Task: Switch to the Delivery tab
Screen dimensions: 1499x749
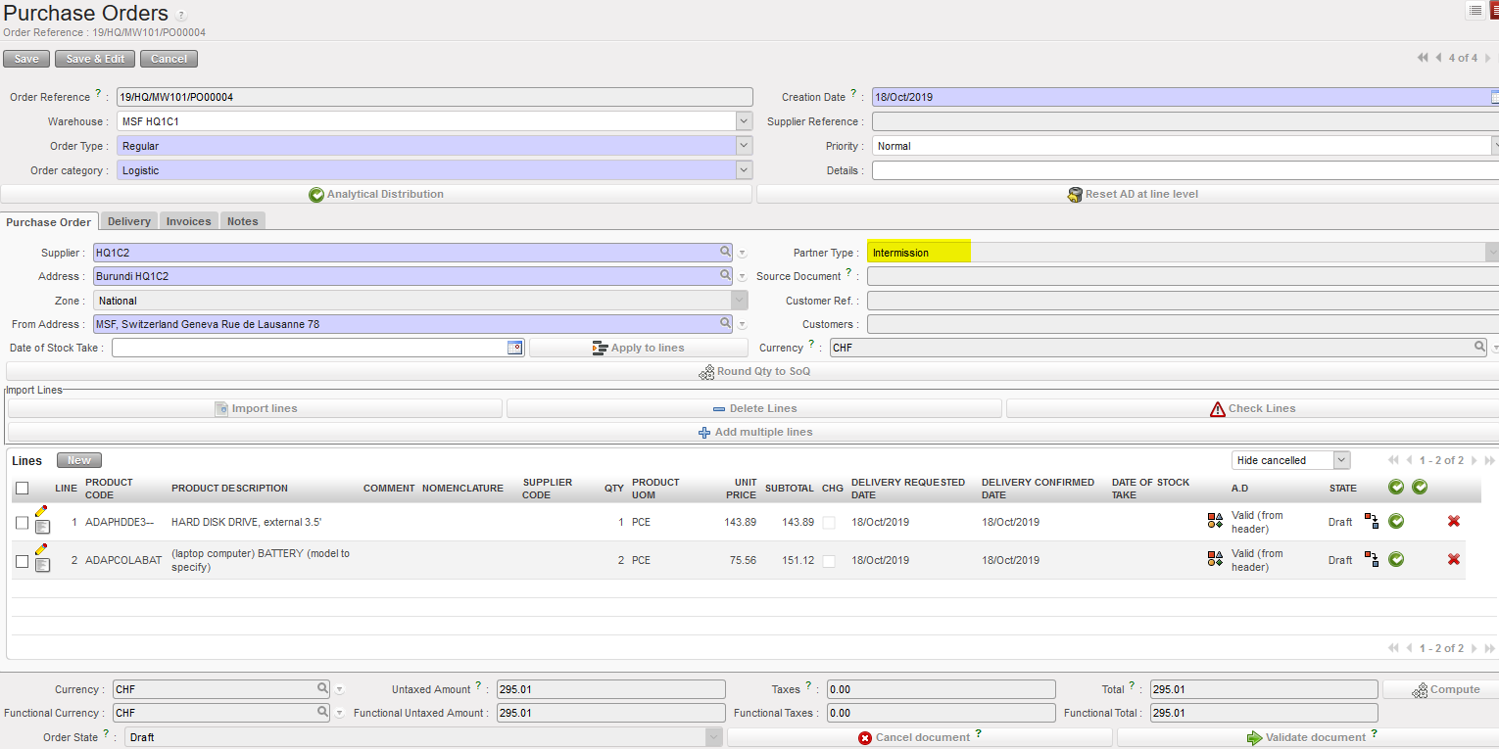Action: point(129,221)
